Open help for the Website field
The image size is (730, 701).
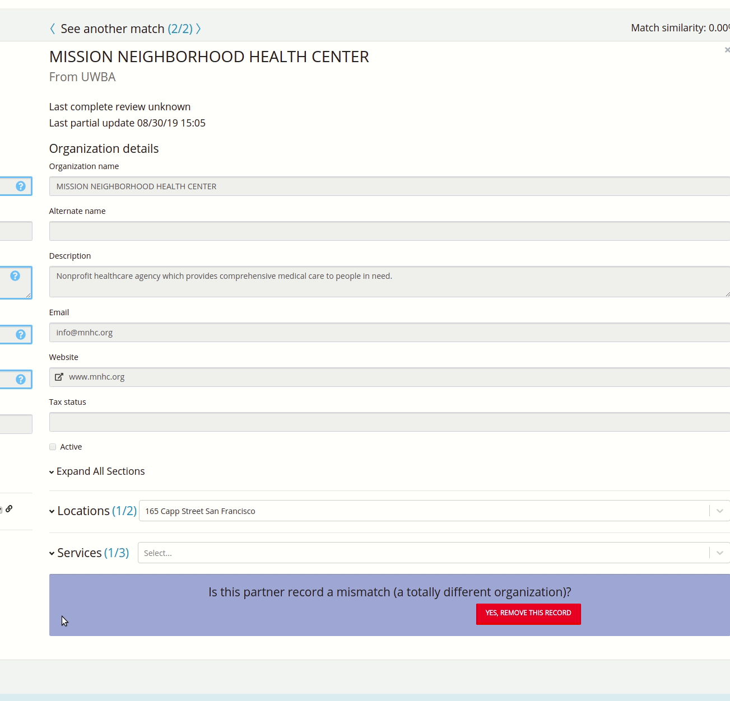click(20, 379)
